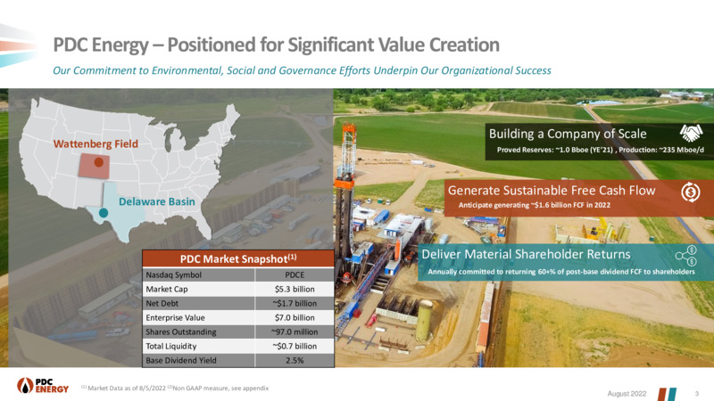The height and width of the screenshot is (401, 714).
Task: Click the Anticipate generating ~$1.6 billion FCF line
Action: click(534, 205)
